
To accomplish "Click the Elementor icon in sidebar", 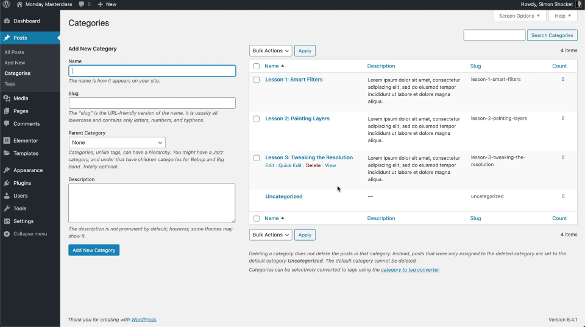I will [x=7, y=140].
